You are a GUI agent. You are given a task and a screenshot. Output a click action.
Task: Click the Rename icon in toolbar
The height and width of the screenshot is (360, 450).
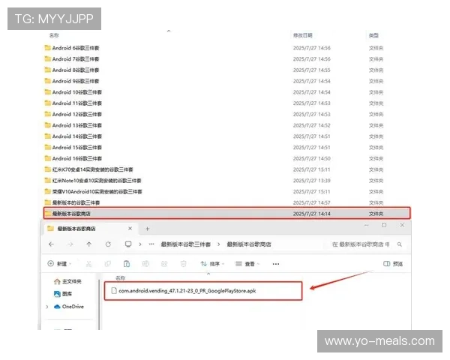click(145, 264)
